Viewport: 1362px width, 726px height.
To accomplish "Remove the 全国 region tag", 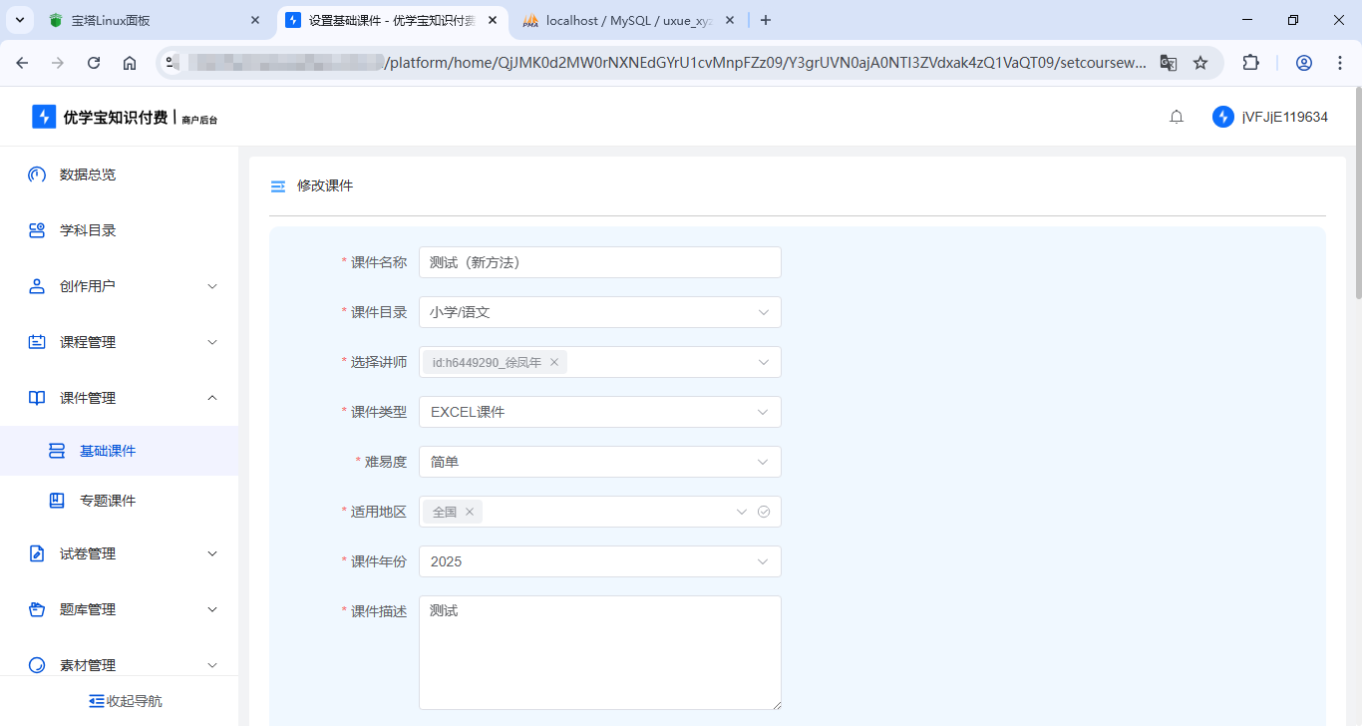I will pos(470,512).
